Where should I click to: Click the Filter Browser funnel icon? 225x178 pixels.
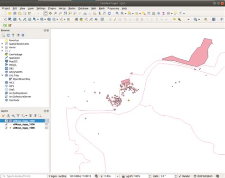[x=13, y=35]
